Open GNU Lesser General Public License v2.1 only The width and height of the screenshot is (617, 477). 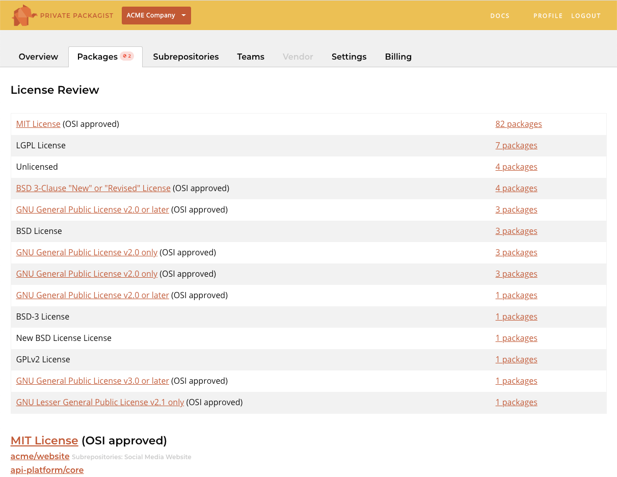[100, 402]
